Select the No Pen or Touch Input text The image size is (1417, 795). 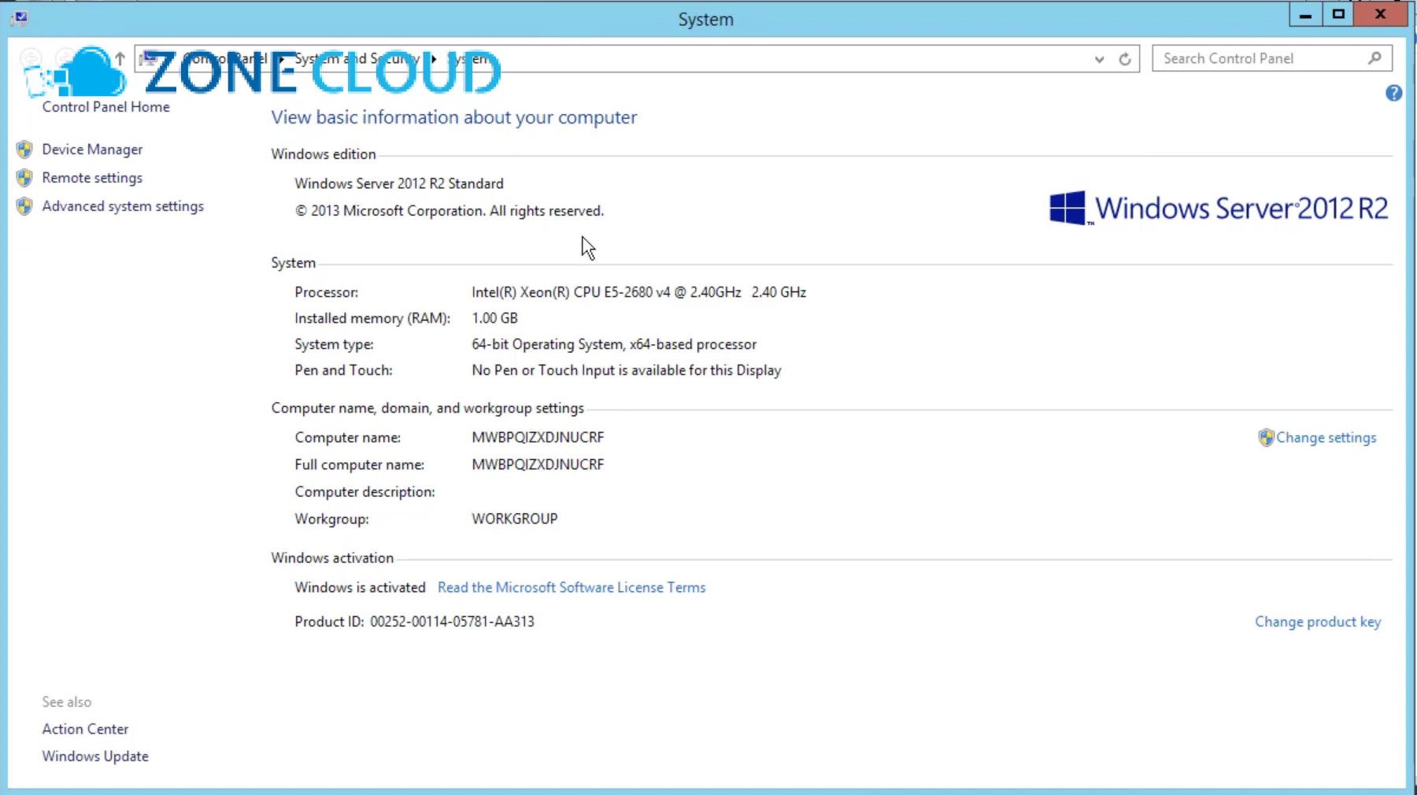click(626, 370)
